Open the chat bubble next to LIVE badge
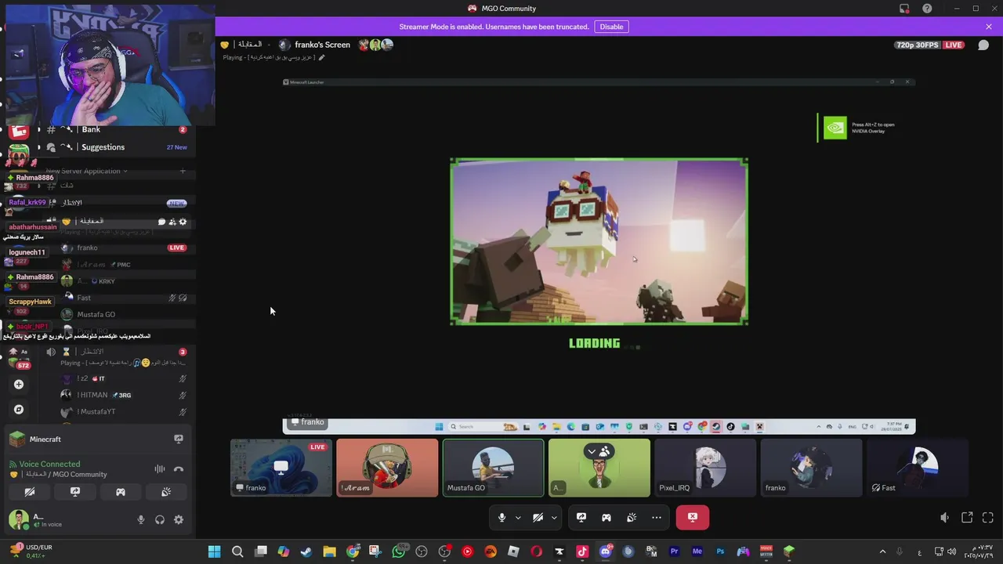1003x564 pixels. pyautogui.click(x=983, y=45)
